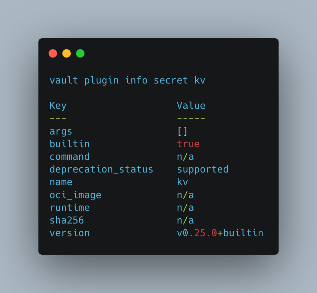Select the 'sha256' key
The image size is (317, 293).
pos(67,220)
